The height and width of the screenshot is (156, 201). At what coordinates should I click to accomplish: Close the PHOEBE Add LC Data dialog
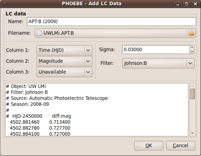194,4
